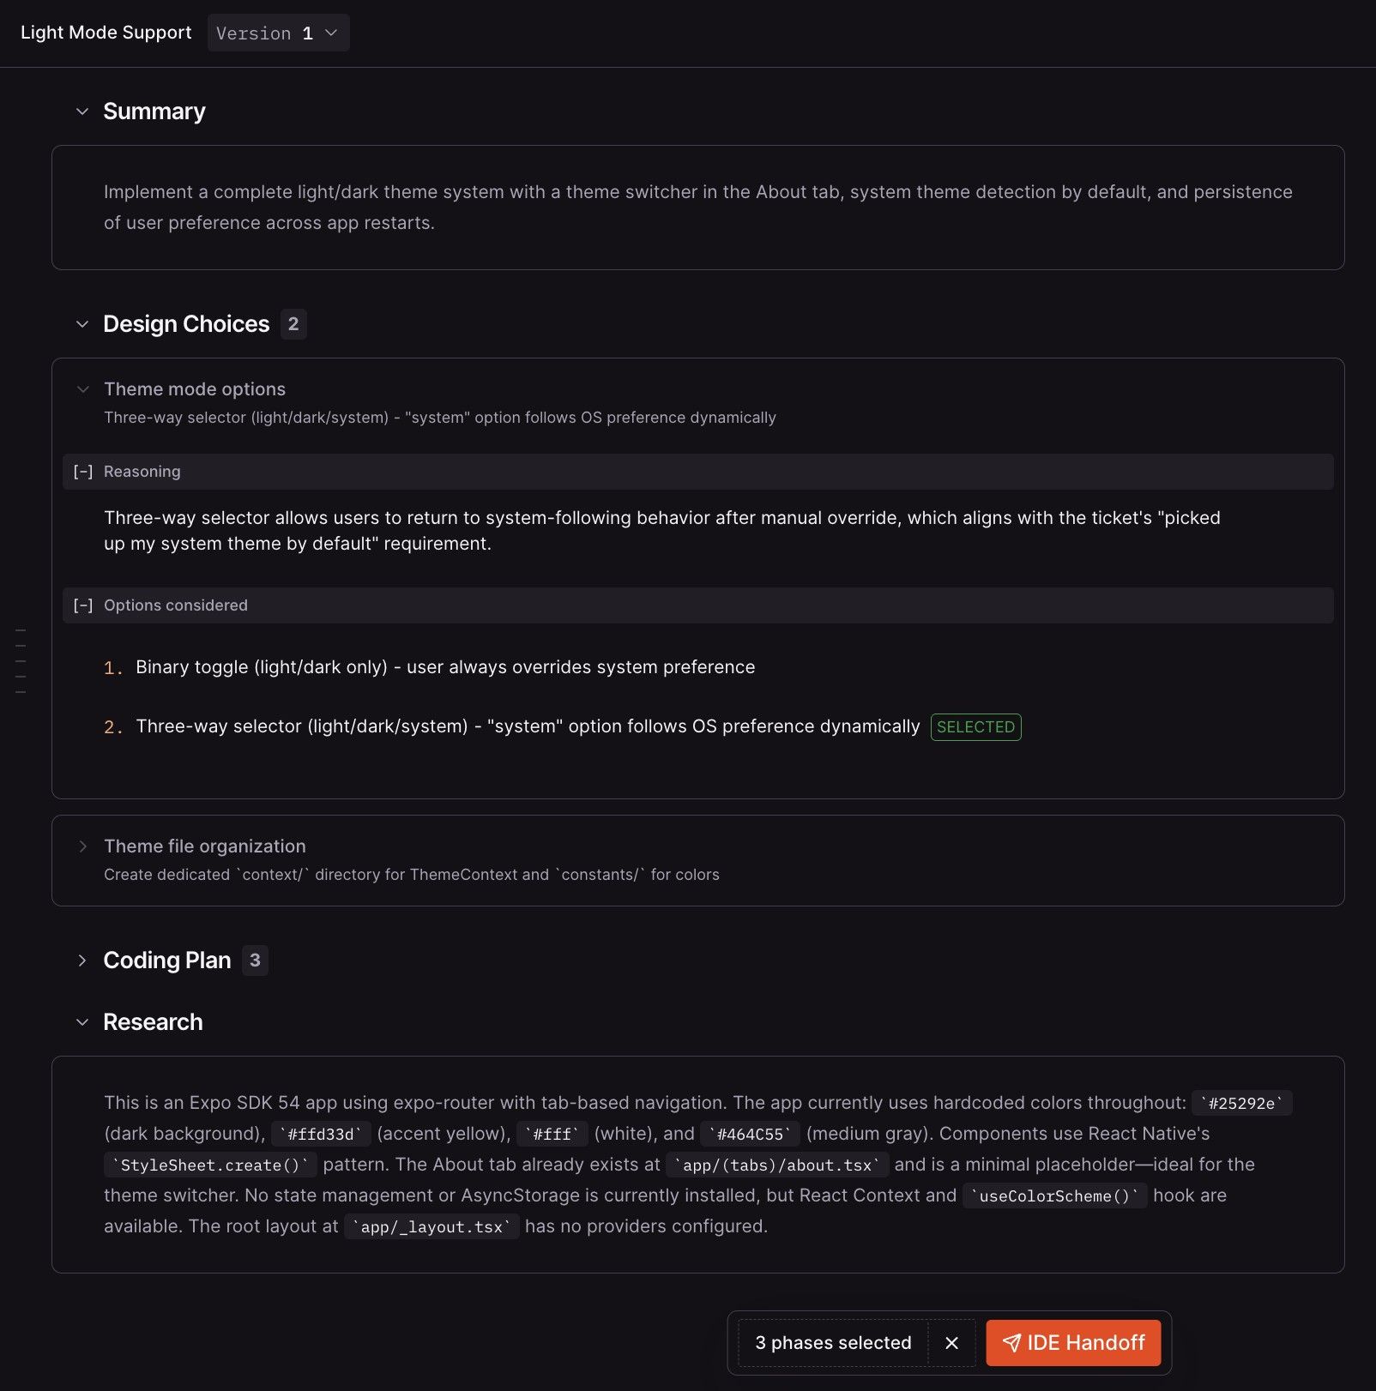The image size is (1376, 1391).
Task: Click the paper plane handoff icon
Action: [1012, 1343]
